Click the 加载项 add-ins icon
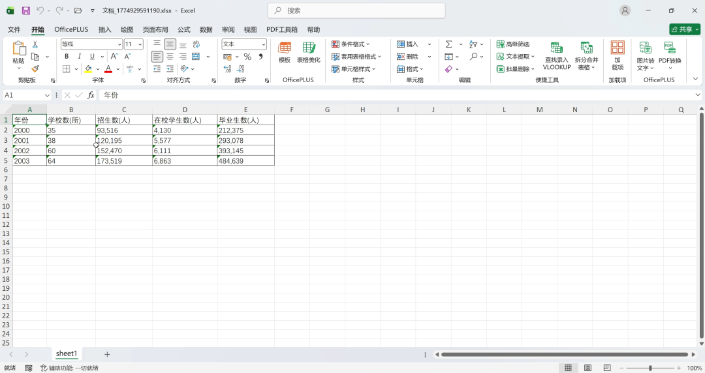The height and width of the screenshot is (373, 705). click(617, 55)
